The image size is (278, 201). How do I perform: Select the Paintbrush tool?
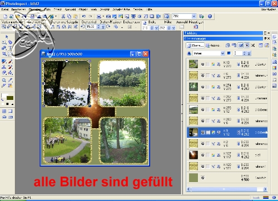(x=10, y=61)
